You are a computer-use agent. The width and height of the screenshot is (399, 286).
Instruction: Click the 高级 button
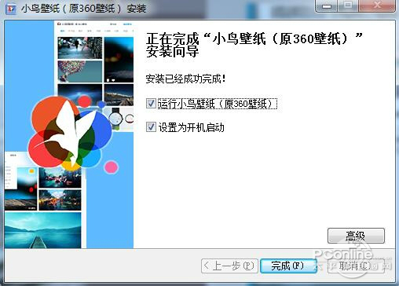pos(356,236)
